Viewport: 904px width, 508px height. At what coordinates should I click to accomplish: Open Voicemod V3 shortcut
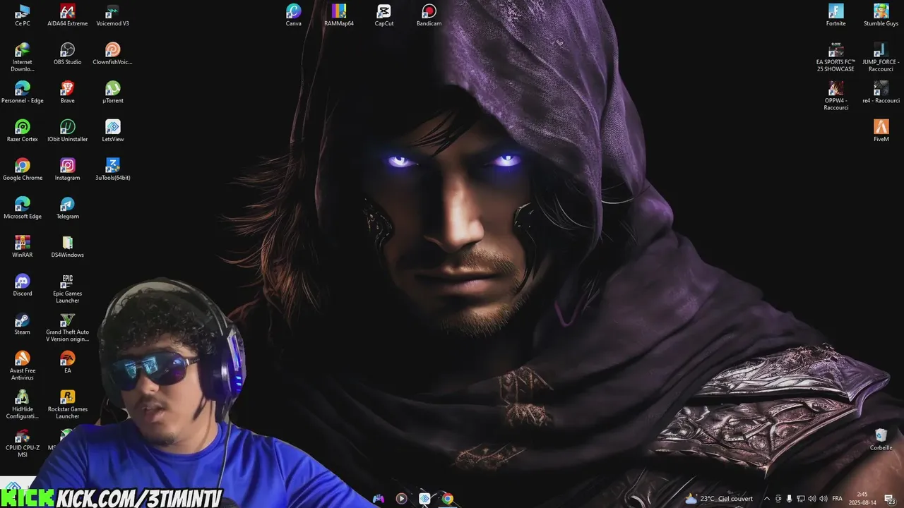[x=113, y=16]
